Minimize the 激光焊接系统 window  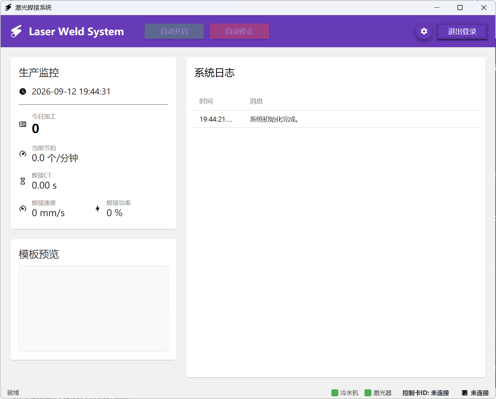437,7
